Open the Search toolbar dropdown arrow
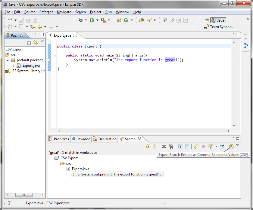253x210 pixels. tap(155, 20)
